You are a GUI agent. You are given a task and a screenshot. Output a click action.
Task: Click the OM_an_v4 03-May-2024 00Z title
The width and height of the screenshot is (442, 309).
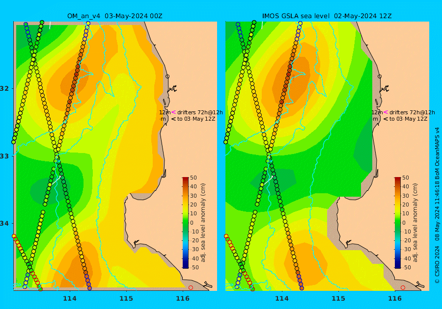coord(115,16)
